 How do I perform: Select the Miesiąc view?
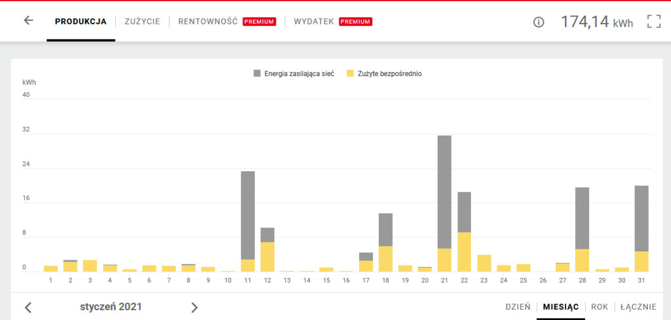click(560, 307)
